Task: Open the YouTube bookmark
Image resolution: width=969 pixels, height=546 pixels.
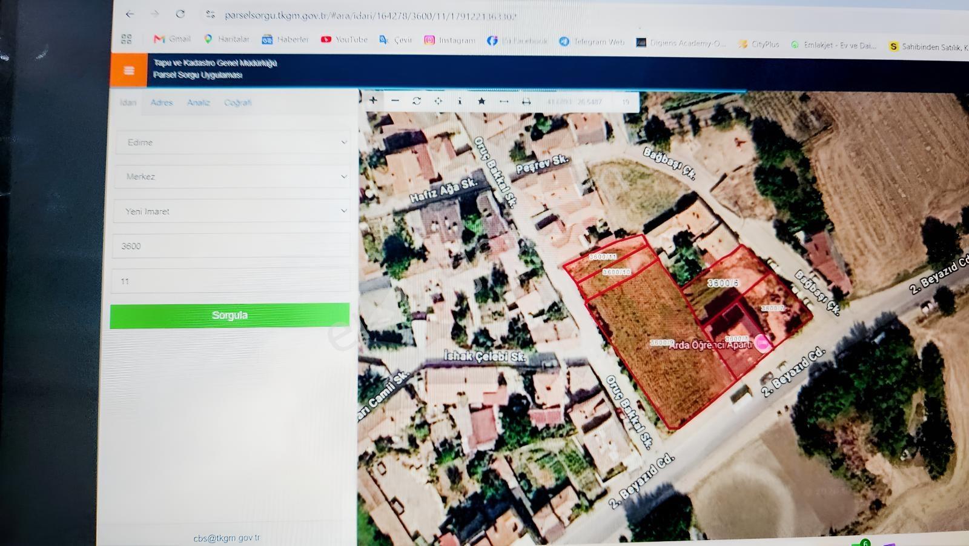Action: click(x=344, y=39)
